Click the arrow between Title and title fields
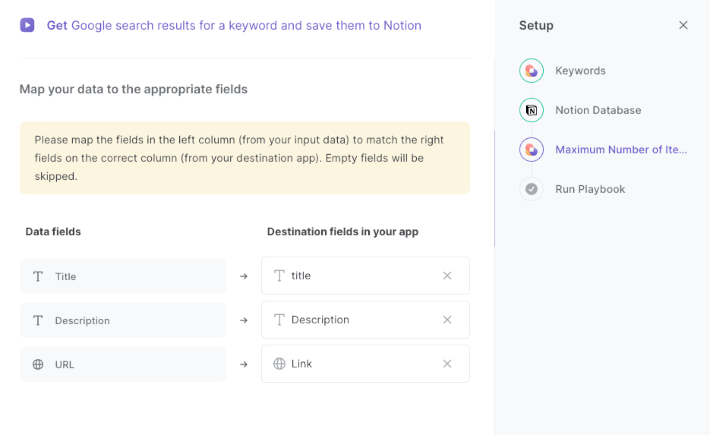710x435 pixels. point(244,276)
